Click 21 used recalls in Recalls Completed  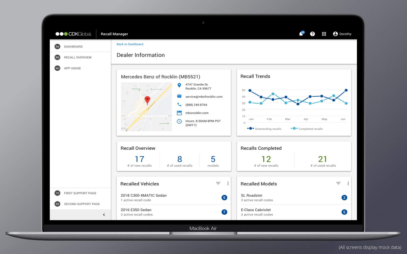323,159
